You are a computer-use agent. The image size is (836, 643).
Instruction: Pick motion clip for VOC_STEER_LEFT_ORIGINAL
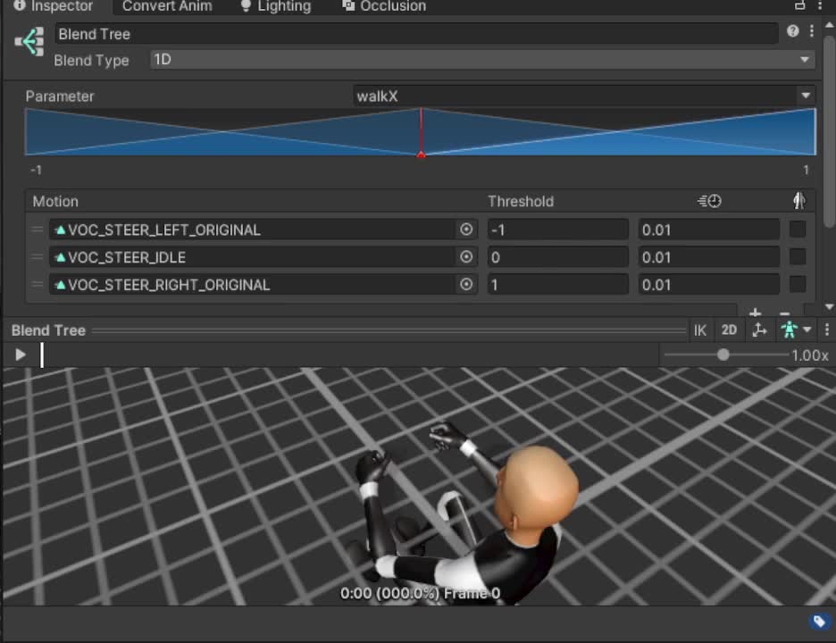click(x=466, y=230)
